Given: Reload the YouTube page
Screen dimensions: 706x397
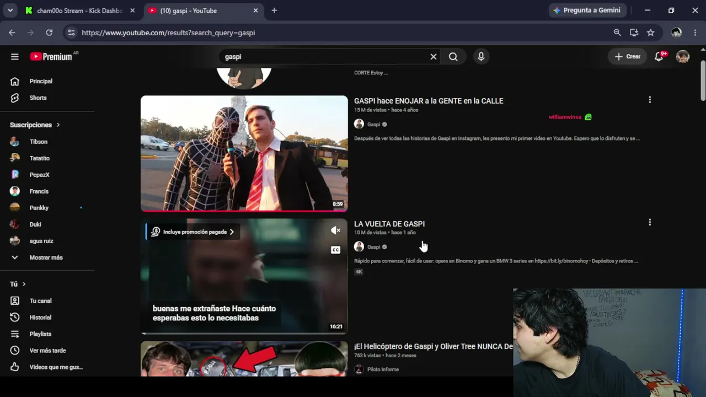Looking at the screenshot, I should pos(49,33).
